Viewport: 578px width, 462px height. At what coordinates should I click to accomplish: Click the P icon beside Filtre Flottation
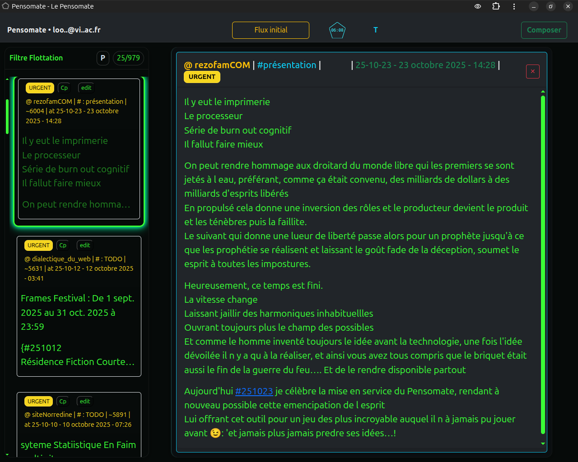pyautogui.click(x=103, y=58)
